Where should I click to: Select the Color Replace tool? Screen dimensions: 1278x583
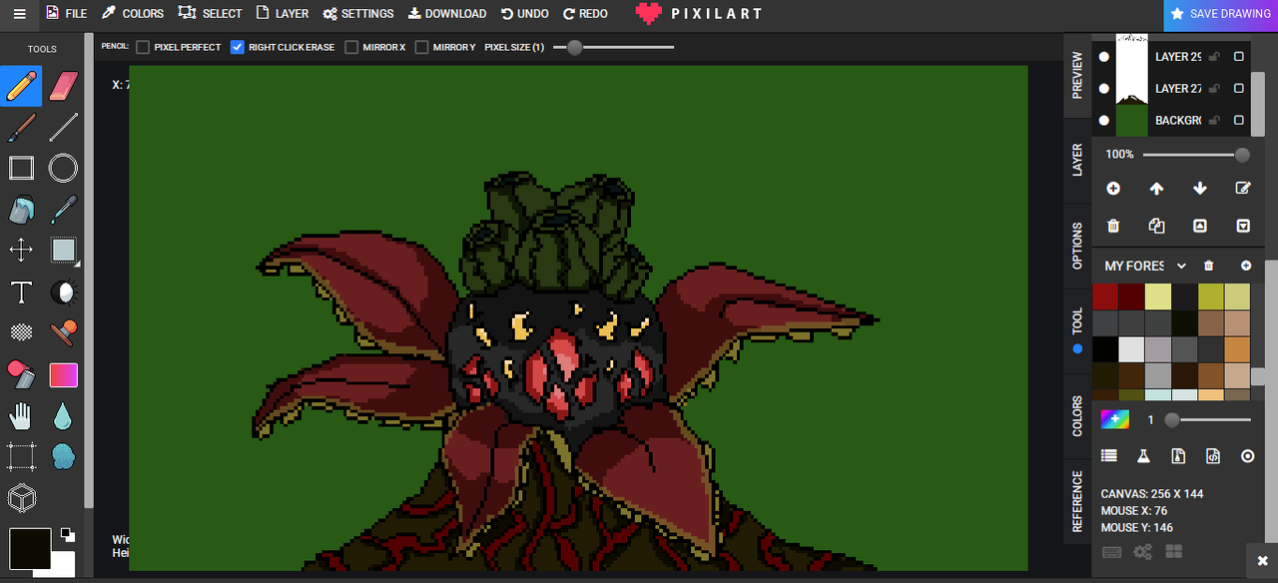tap(21, 374)
